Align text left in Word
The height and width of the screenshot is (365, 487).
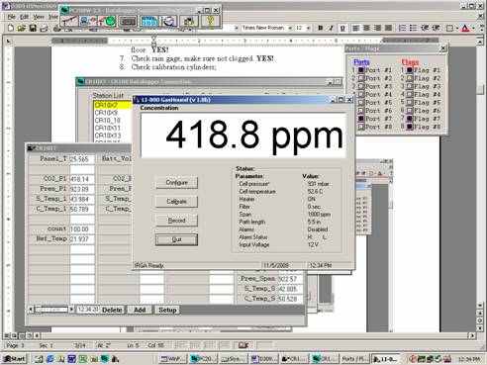pos(355,28)
